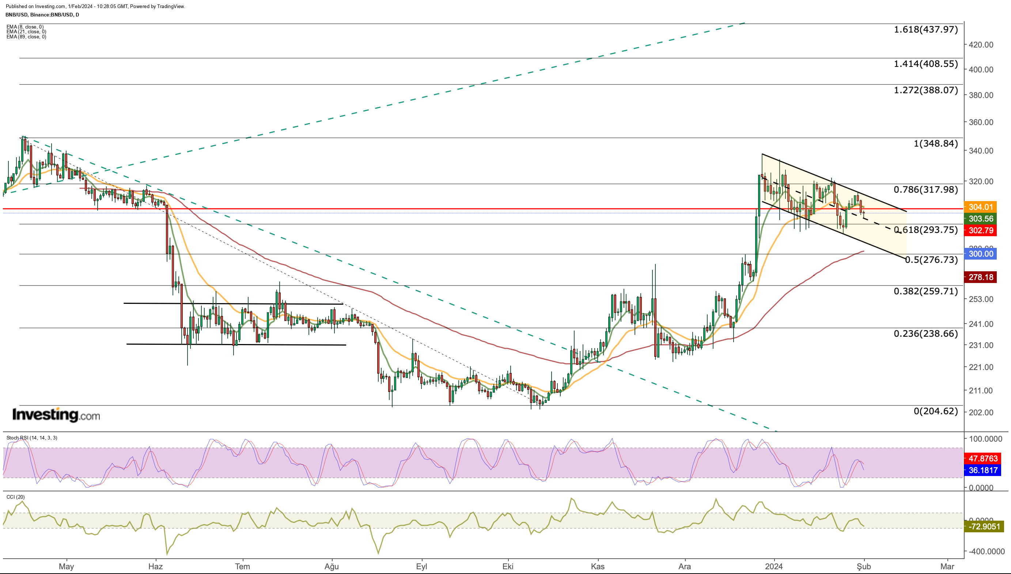Click the 420.00 price axis value

[x=981, y=45]
